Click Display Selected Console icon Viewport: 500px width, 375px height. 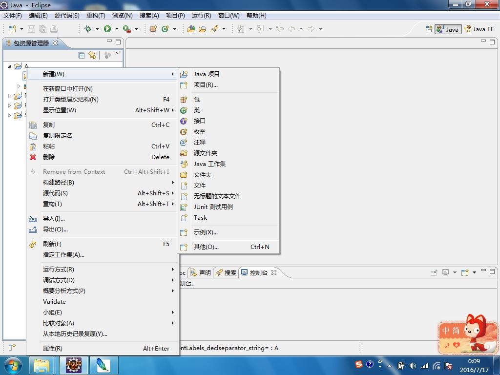tap(445, 272)
